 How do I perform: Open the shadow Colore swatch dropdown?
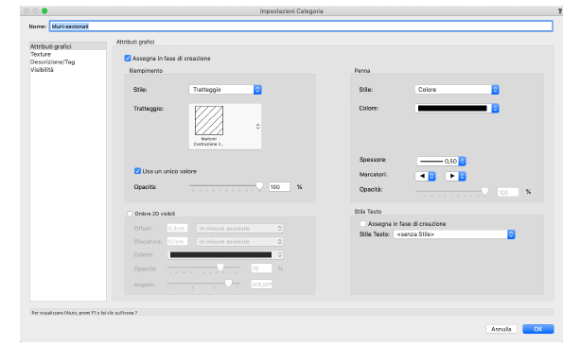[225, 254]
